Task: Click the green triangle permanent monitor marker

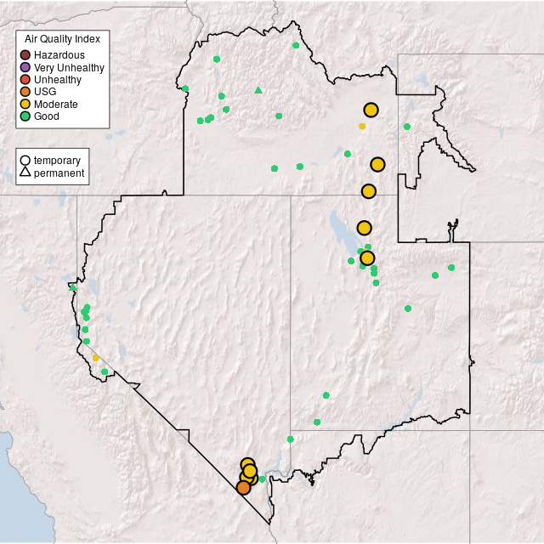Action: (258, 90)
